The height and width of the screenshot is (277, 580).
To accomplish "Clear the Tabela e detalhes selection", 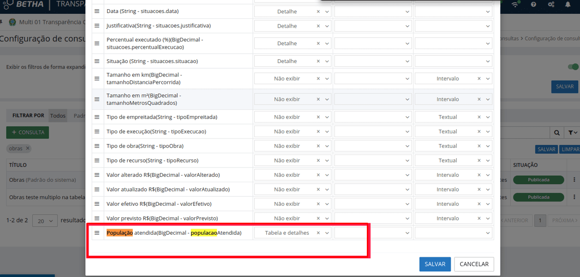I will [318, 233].
